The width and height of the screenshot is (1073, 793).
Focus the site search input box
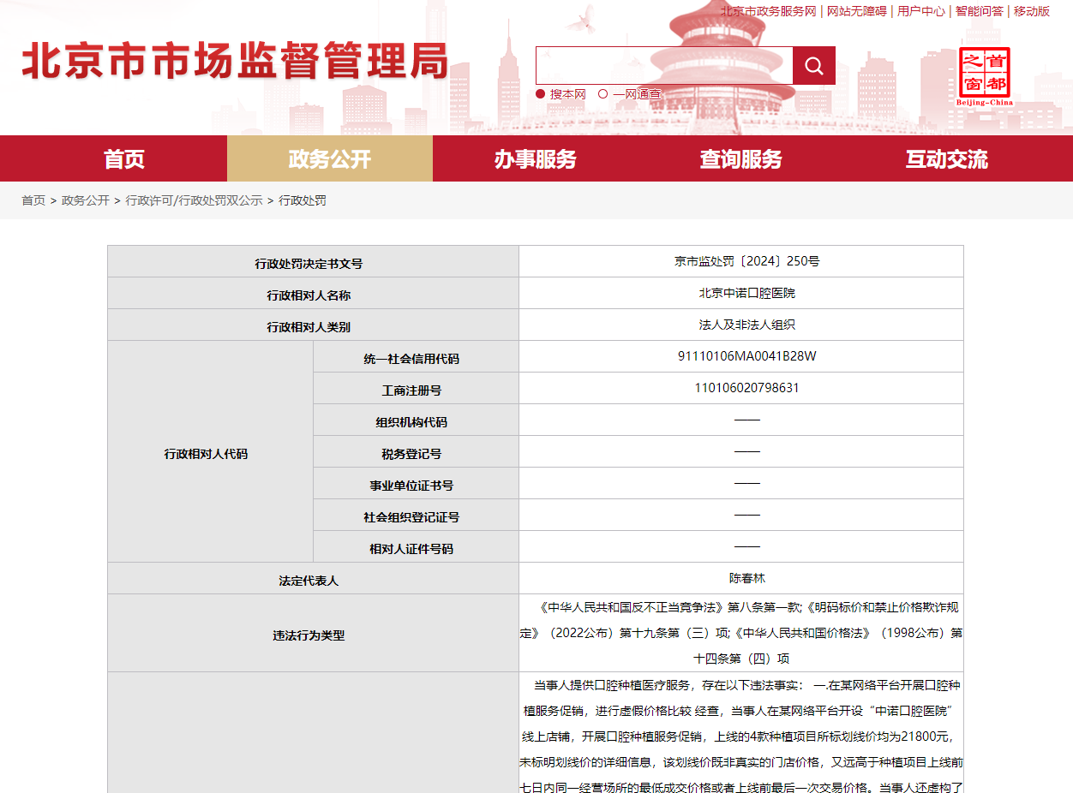click(664, 66)
